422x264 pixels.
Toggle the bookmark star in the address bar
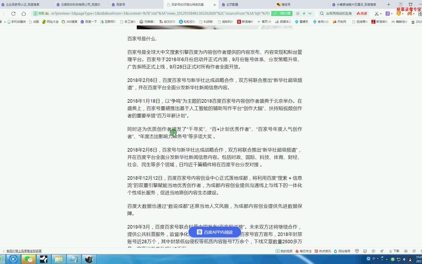tap(304, 14)
